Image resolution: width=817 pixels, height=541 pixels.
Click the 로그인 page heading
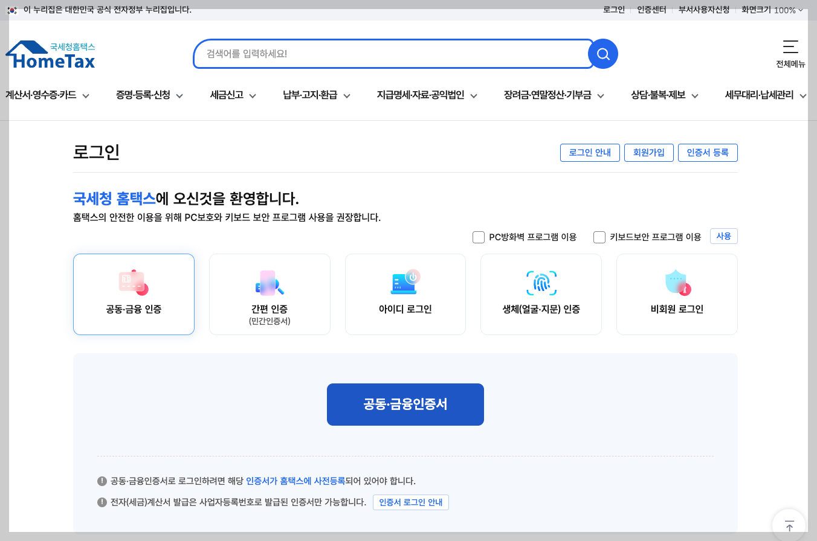tap(96, 152)
